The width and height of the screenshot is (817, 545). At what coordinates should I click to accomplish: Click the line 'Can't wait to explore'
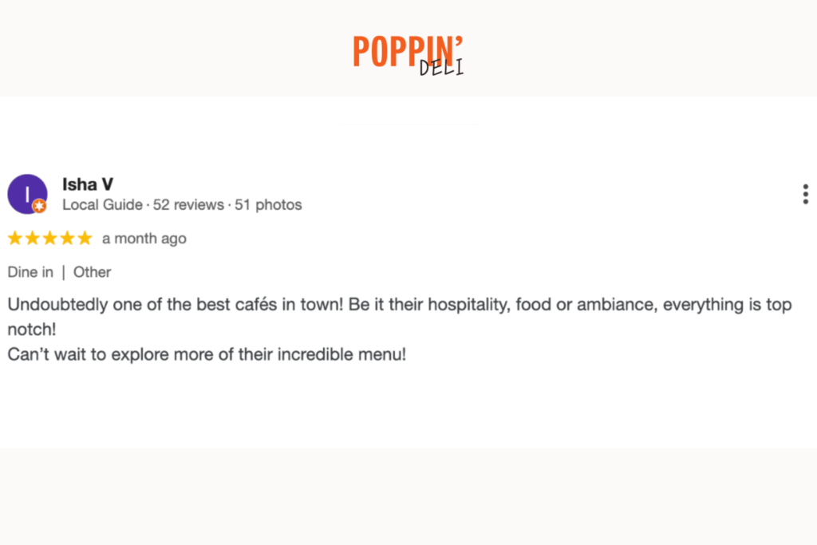tap(207, 354)
